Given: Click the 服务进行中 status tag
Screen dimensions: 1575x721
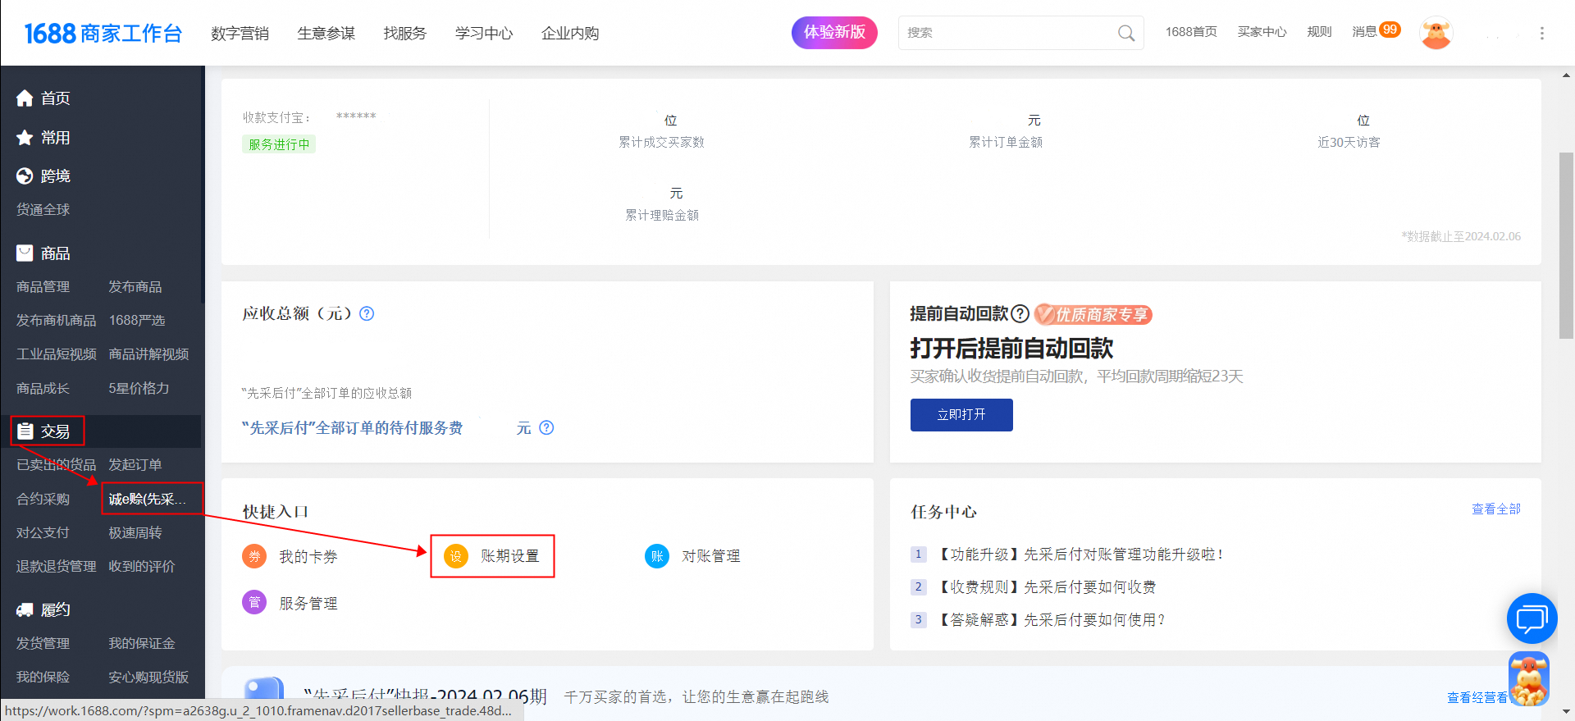Looking at the screenshot, I should [279, 144].
